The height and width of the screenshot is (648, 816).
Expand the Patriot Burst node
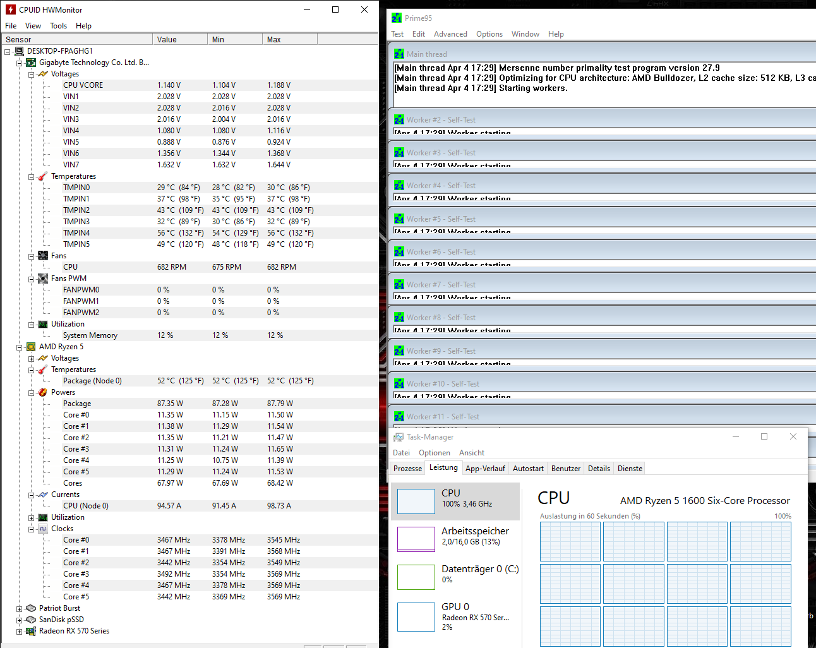coord(19,608)
